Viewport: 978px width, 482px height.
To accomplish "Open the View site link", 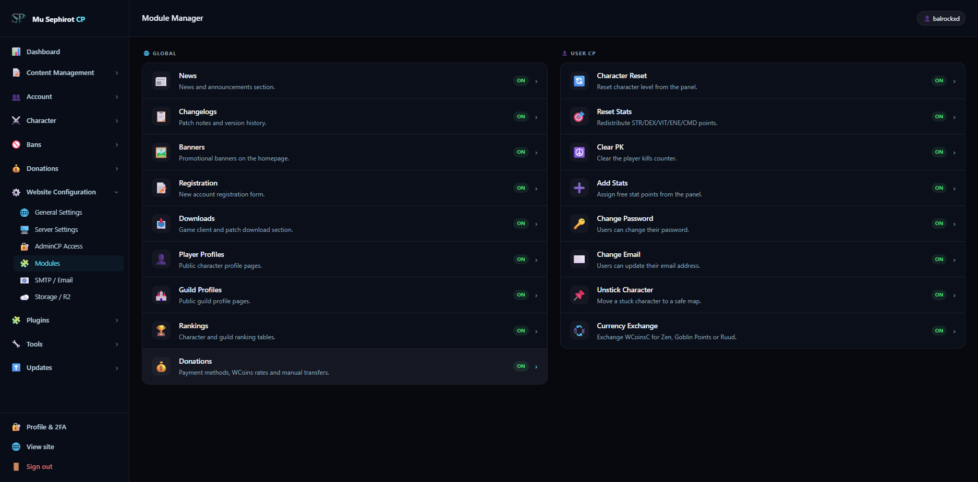I will pyautogui.click(x=40, y=447).
